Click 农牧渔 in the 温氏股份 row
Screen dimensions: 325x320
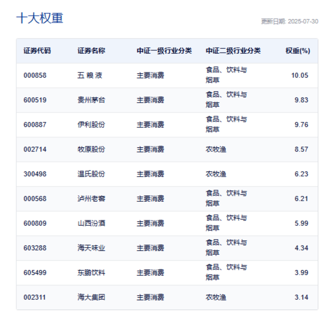216,174
